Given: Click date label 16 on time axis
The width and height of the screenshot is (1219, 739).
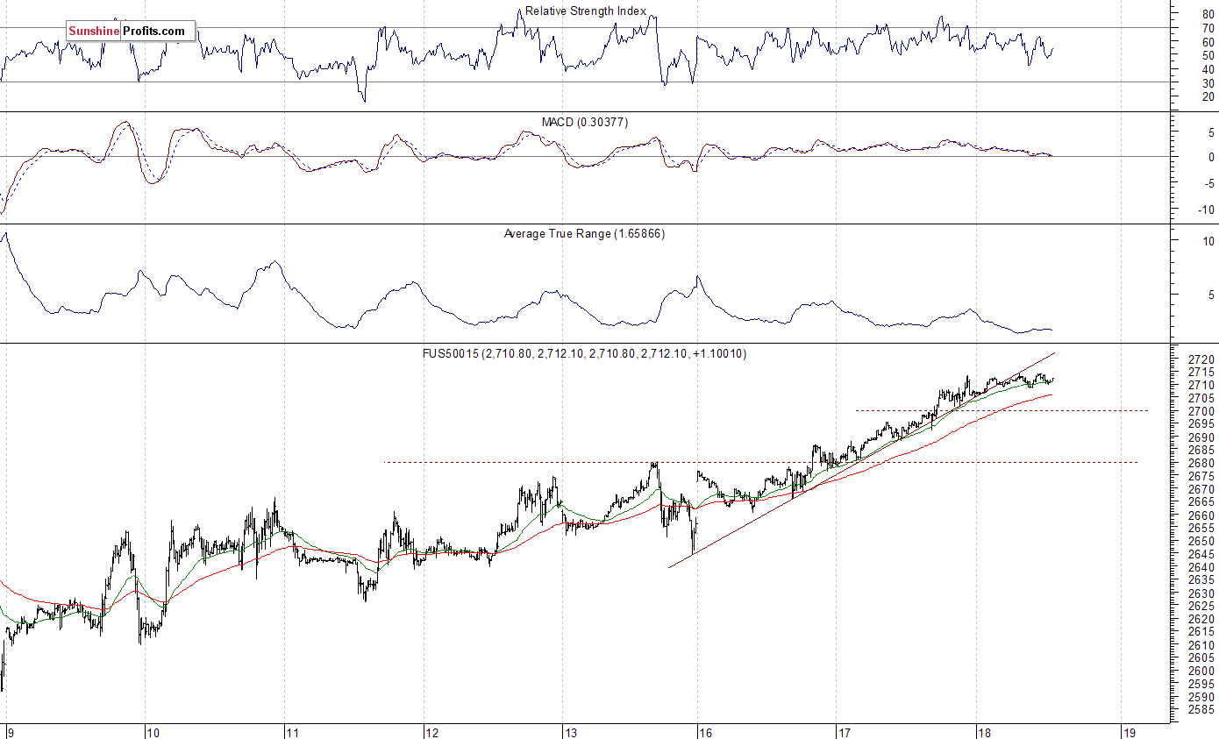Looking at the screenshot, I should [706, 732].
